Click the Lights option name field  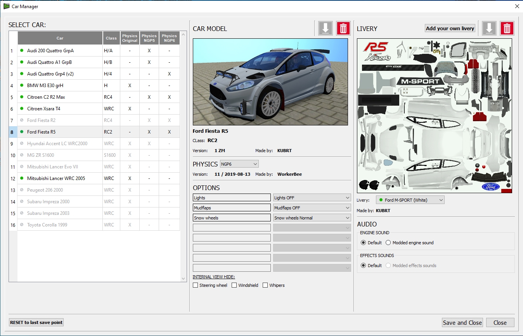(232, 198)
